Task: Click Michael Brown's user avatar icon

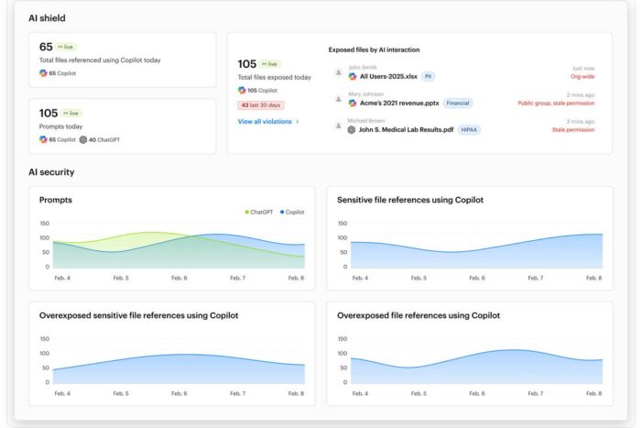Action: pos(338,126)
